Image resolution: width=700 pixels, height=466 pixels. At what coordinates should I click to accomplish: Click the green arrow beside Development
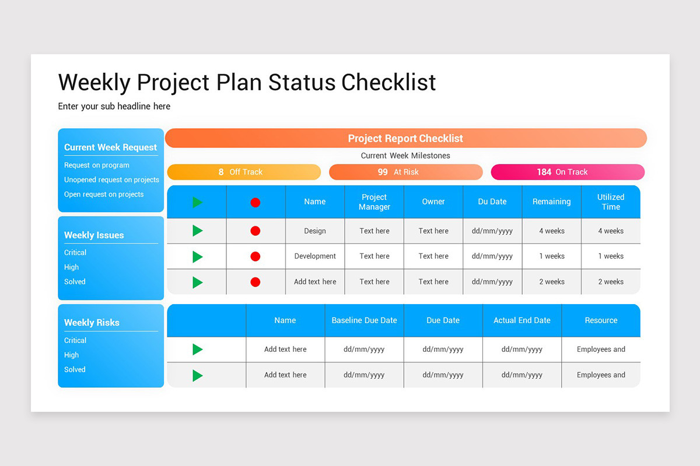197,256
